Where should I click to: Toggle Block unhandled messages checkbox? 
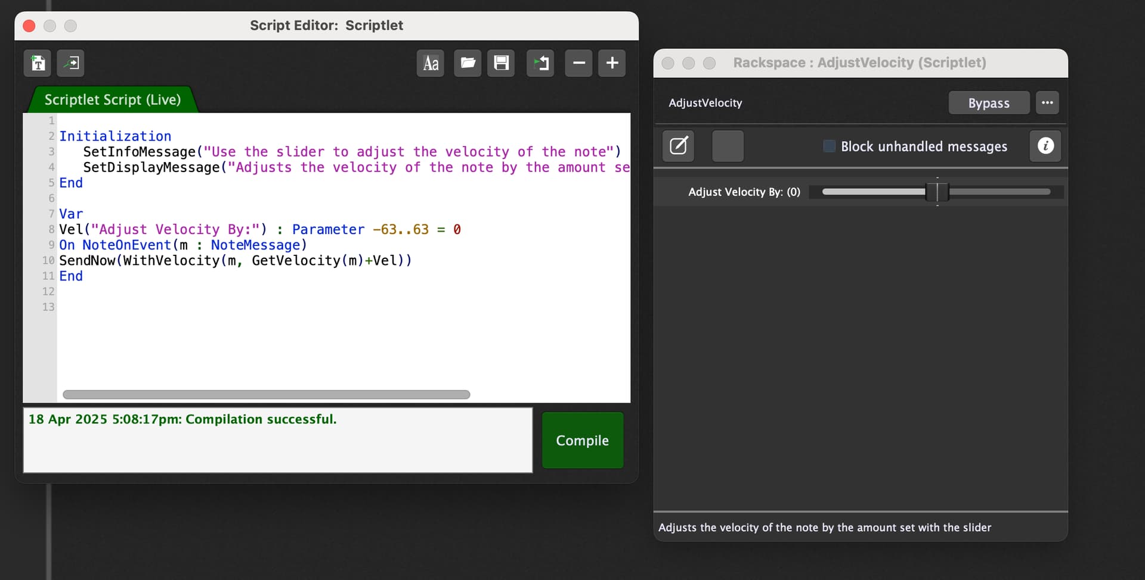829,146
